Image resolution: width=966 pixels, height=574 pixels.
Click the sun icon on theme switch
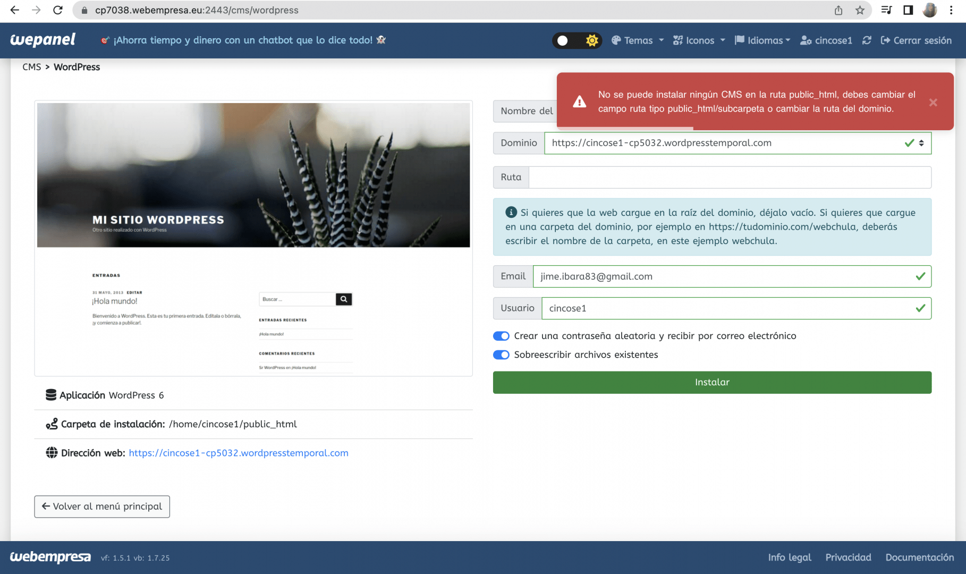(x=592, y=40)
